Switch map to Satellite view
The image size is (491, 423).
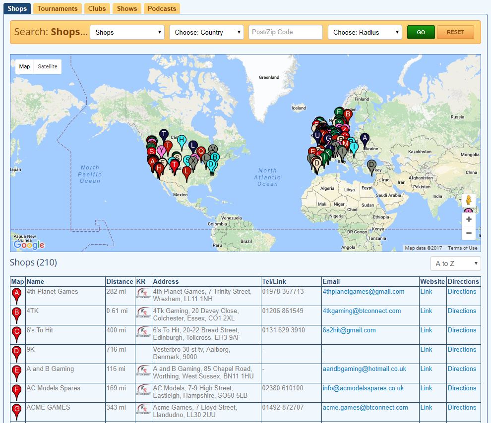[48, 66]
